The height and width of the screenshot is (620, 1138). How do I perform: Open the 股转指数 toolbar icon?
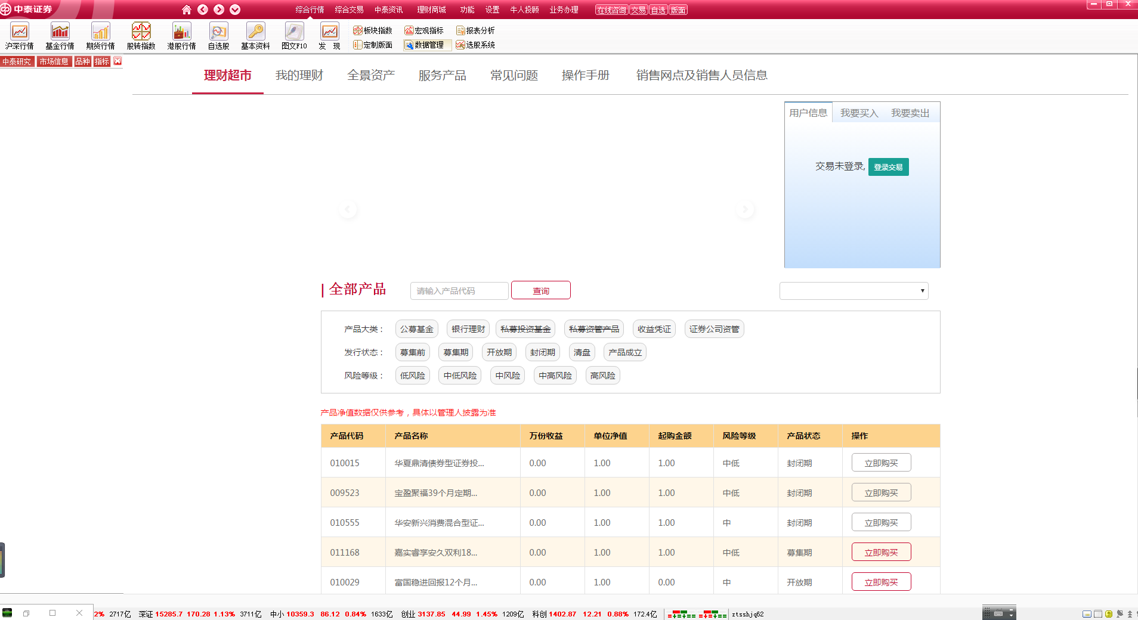(x=141, y=36)
